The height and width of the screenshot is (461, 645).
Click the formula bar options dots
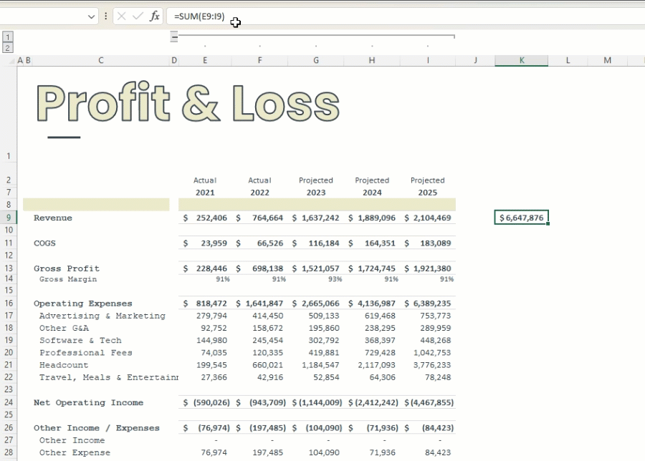coord(106,16)
